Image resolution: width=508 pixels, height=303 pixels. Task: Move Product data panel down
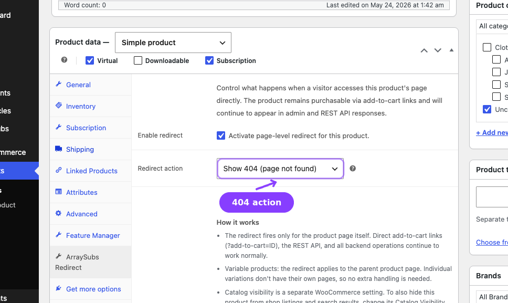pyautogui.click(x=438, y=50)
